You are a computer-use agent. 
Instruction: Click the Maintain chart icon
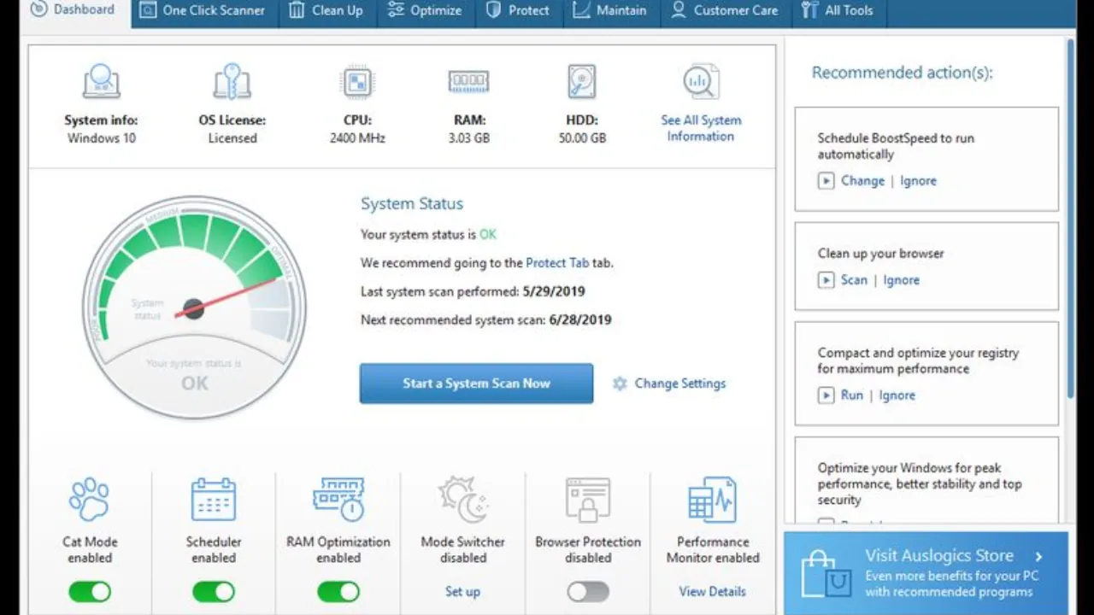(x=581, y=10)
